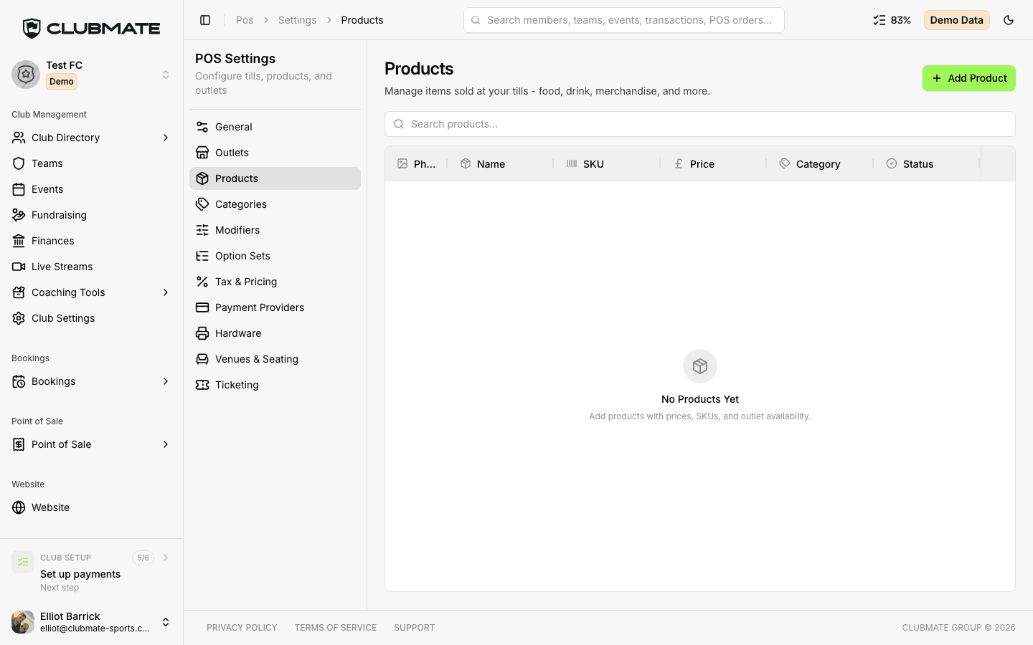Sort by Status column header
The width and height of the screenshot is (1033, 645).
[x=927, y=164]
